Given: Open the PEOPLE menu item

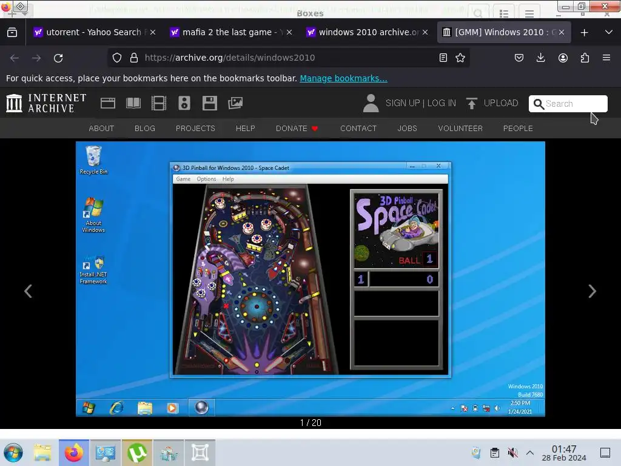Looking at the screenshot, I should pyautogui.click(x=518, y=129).
